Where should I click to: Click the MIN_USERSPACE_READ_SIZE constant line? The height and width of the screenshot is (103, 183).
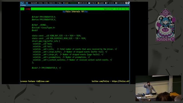click(59, 38)
